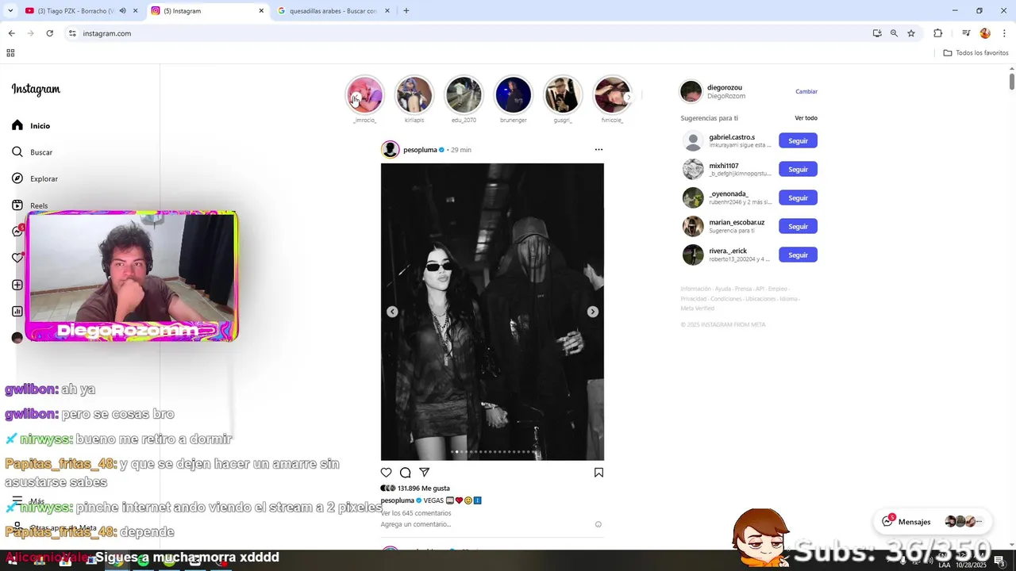Screen dimensions: 1016x571
Task: Follow gabriel.castro.s with Seguir button
Action: 798,140
